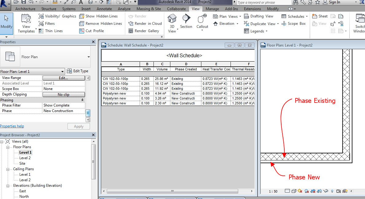The width and height of the screenshot is (365, 199).
Task: Start the Section tool
Action: pos(186,22)
